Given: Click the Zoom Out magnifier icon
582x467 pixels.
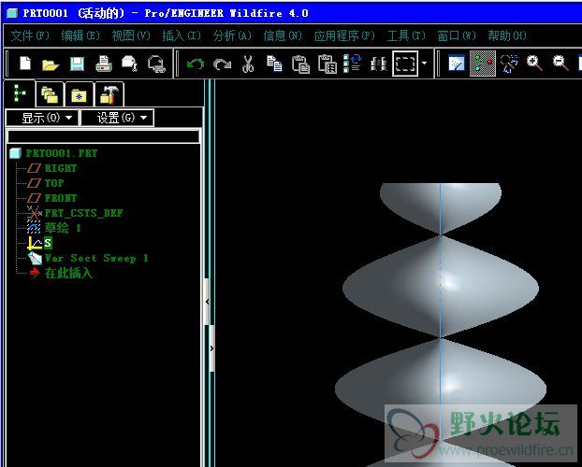Looking at the screenshot, I should [x=560, y=63].
